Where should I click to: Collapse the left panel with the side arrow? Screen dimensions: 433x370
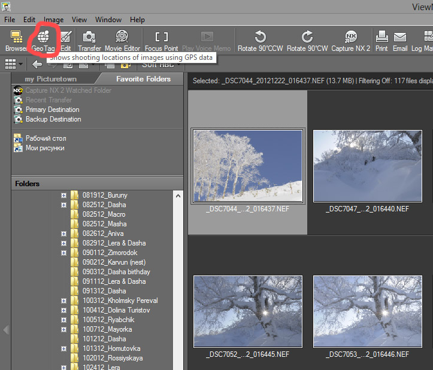tap(6, 329)
